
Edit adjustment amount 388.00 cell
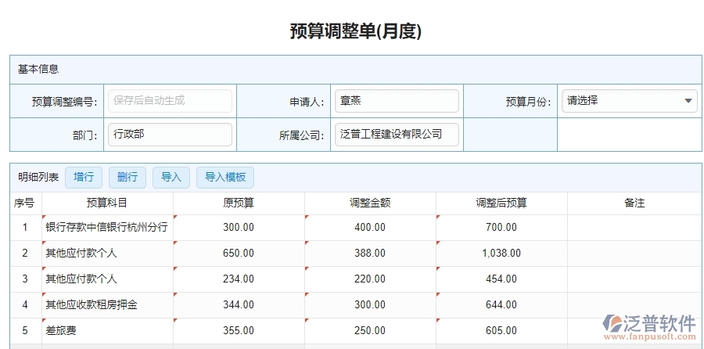pos(370,254)
